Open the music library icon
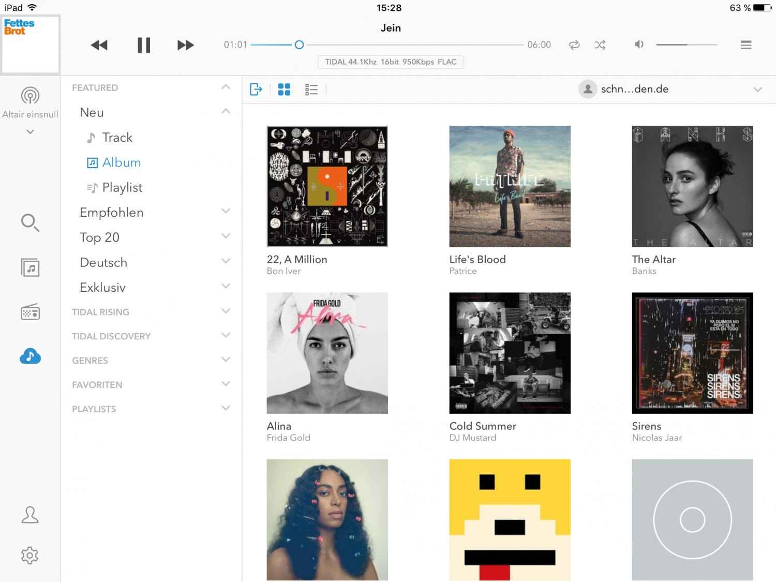 pyautogui.click(x=30, y=267)
